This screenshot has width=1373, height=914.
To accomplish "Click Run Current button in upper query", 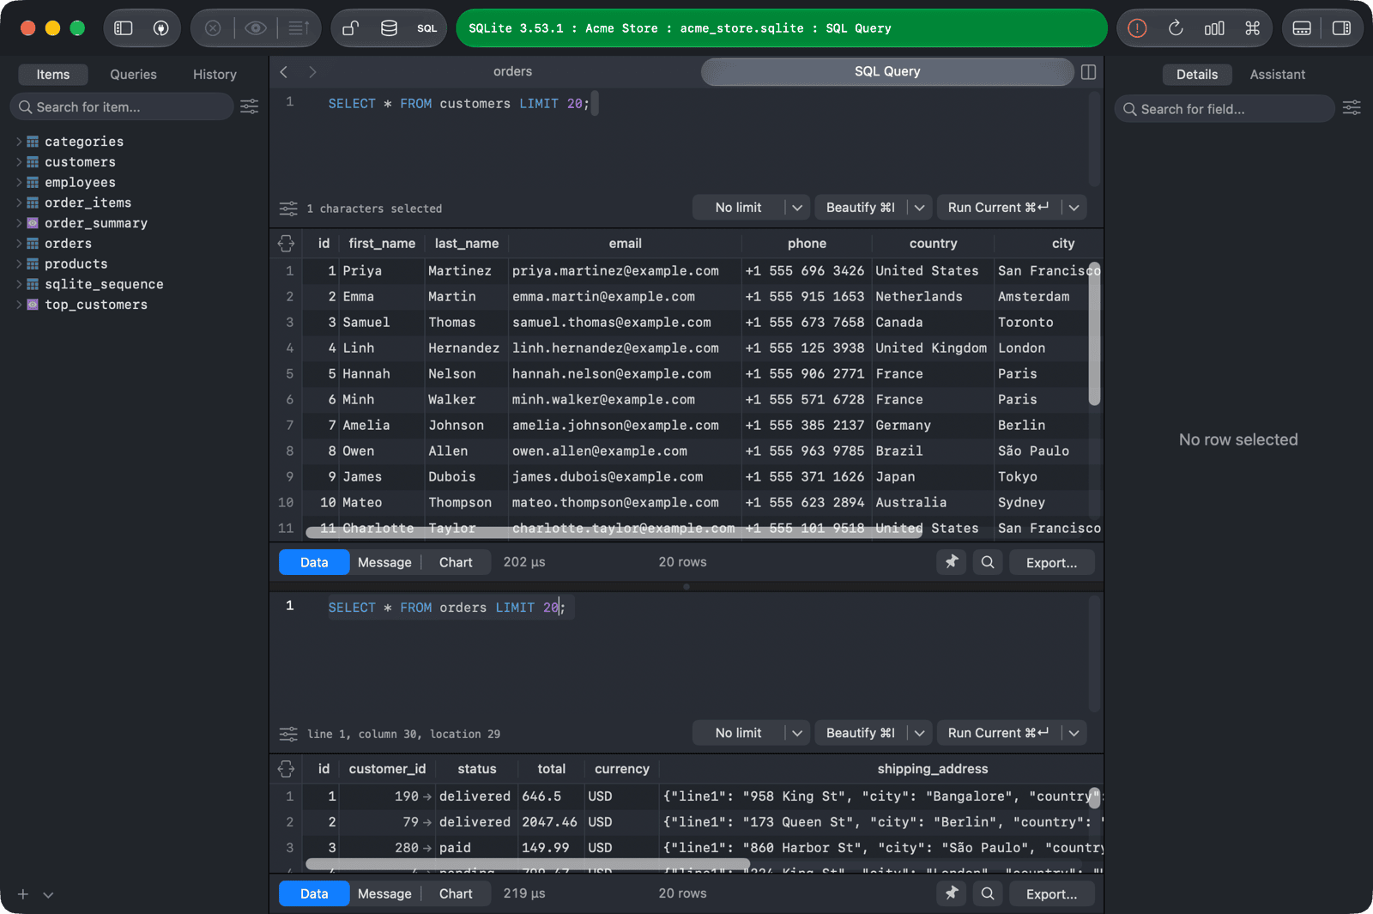I will coord(998,208).
